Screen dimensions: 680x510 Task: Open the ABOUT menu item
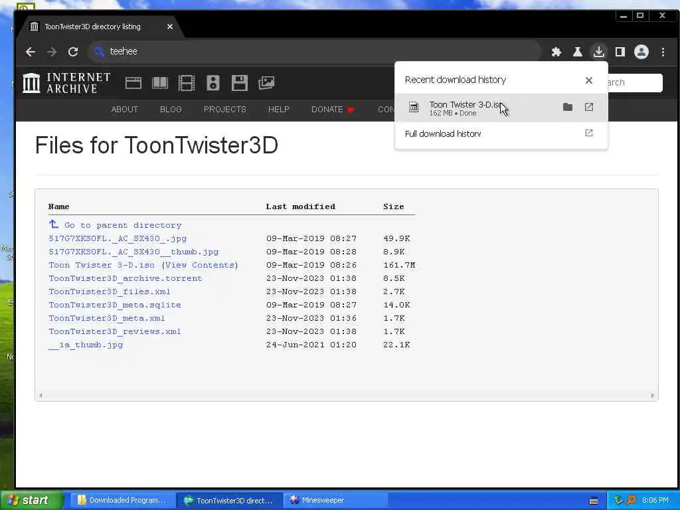pos(124,110)
